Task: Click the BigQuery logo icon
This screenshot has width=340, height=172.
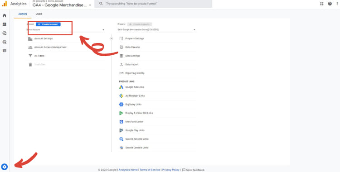Action: click(x=121, y=105)
